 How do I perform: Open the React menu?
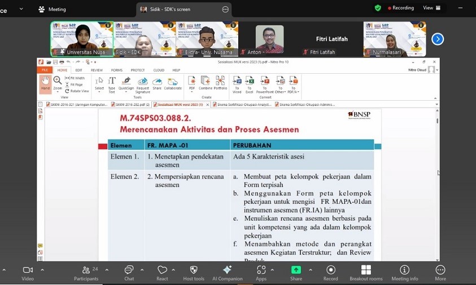click(x=162, y=273)
